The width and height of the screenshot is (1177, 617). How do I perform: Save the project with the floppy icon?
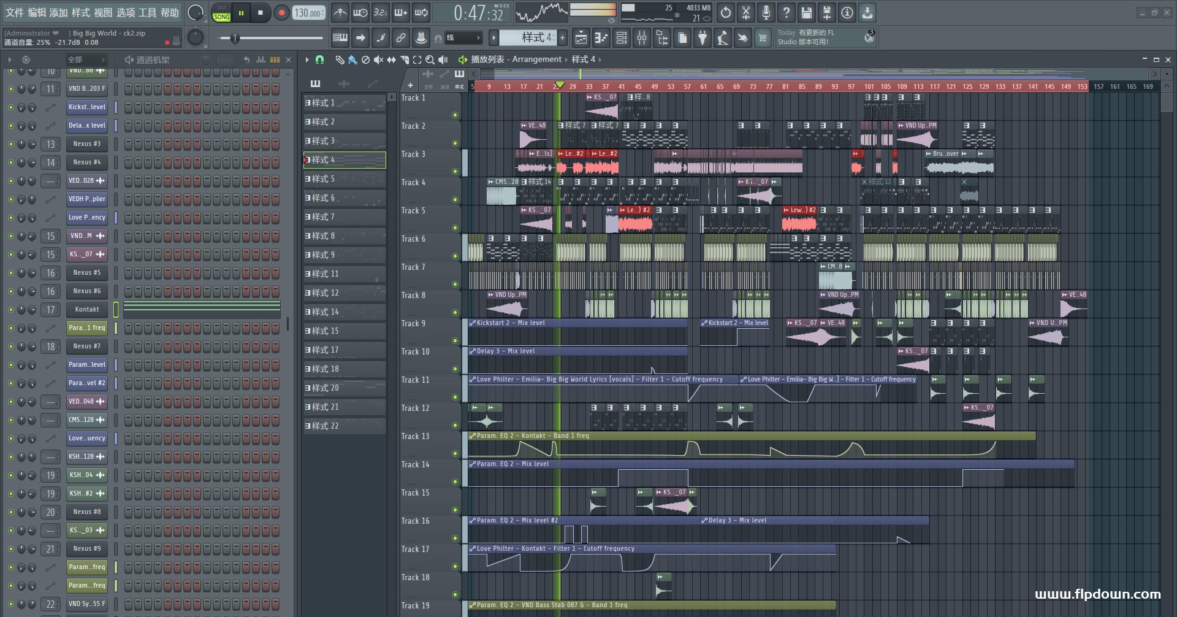point(807,12)
